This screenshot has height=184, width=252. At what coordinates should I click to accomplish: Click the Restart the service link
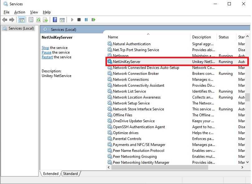tap(47, 57)
